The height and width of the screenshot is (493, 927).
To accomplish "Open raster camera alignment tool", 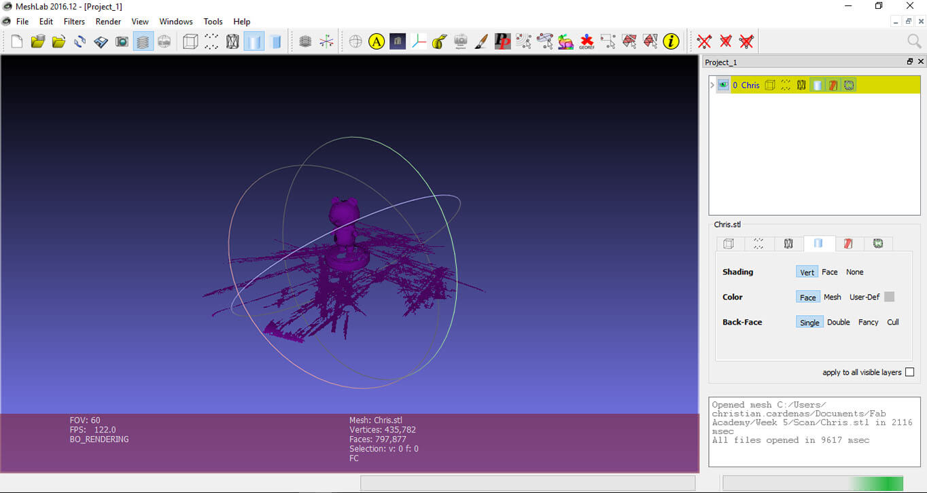I will pos(461,41).
